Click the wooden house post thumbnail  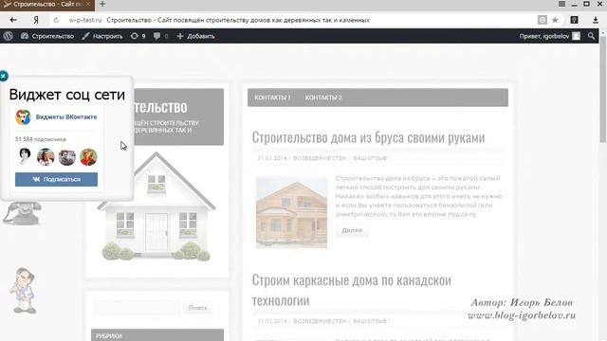291,212
